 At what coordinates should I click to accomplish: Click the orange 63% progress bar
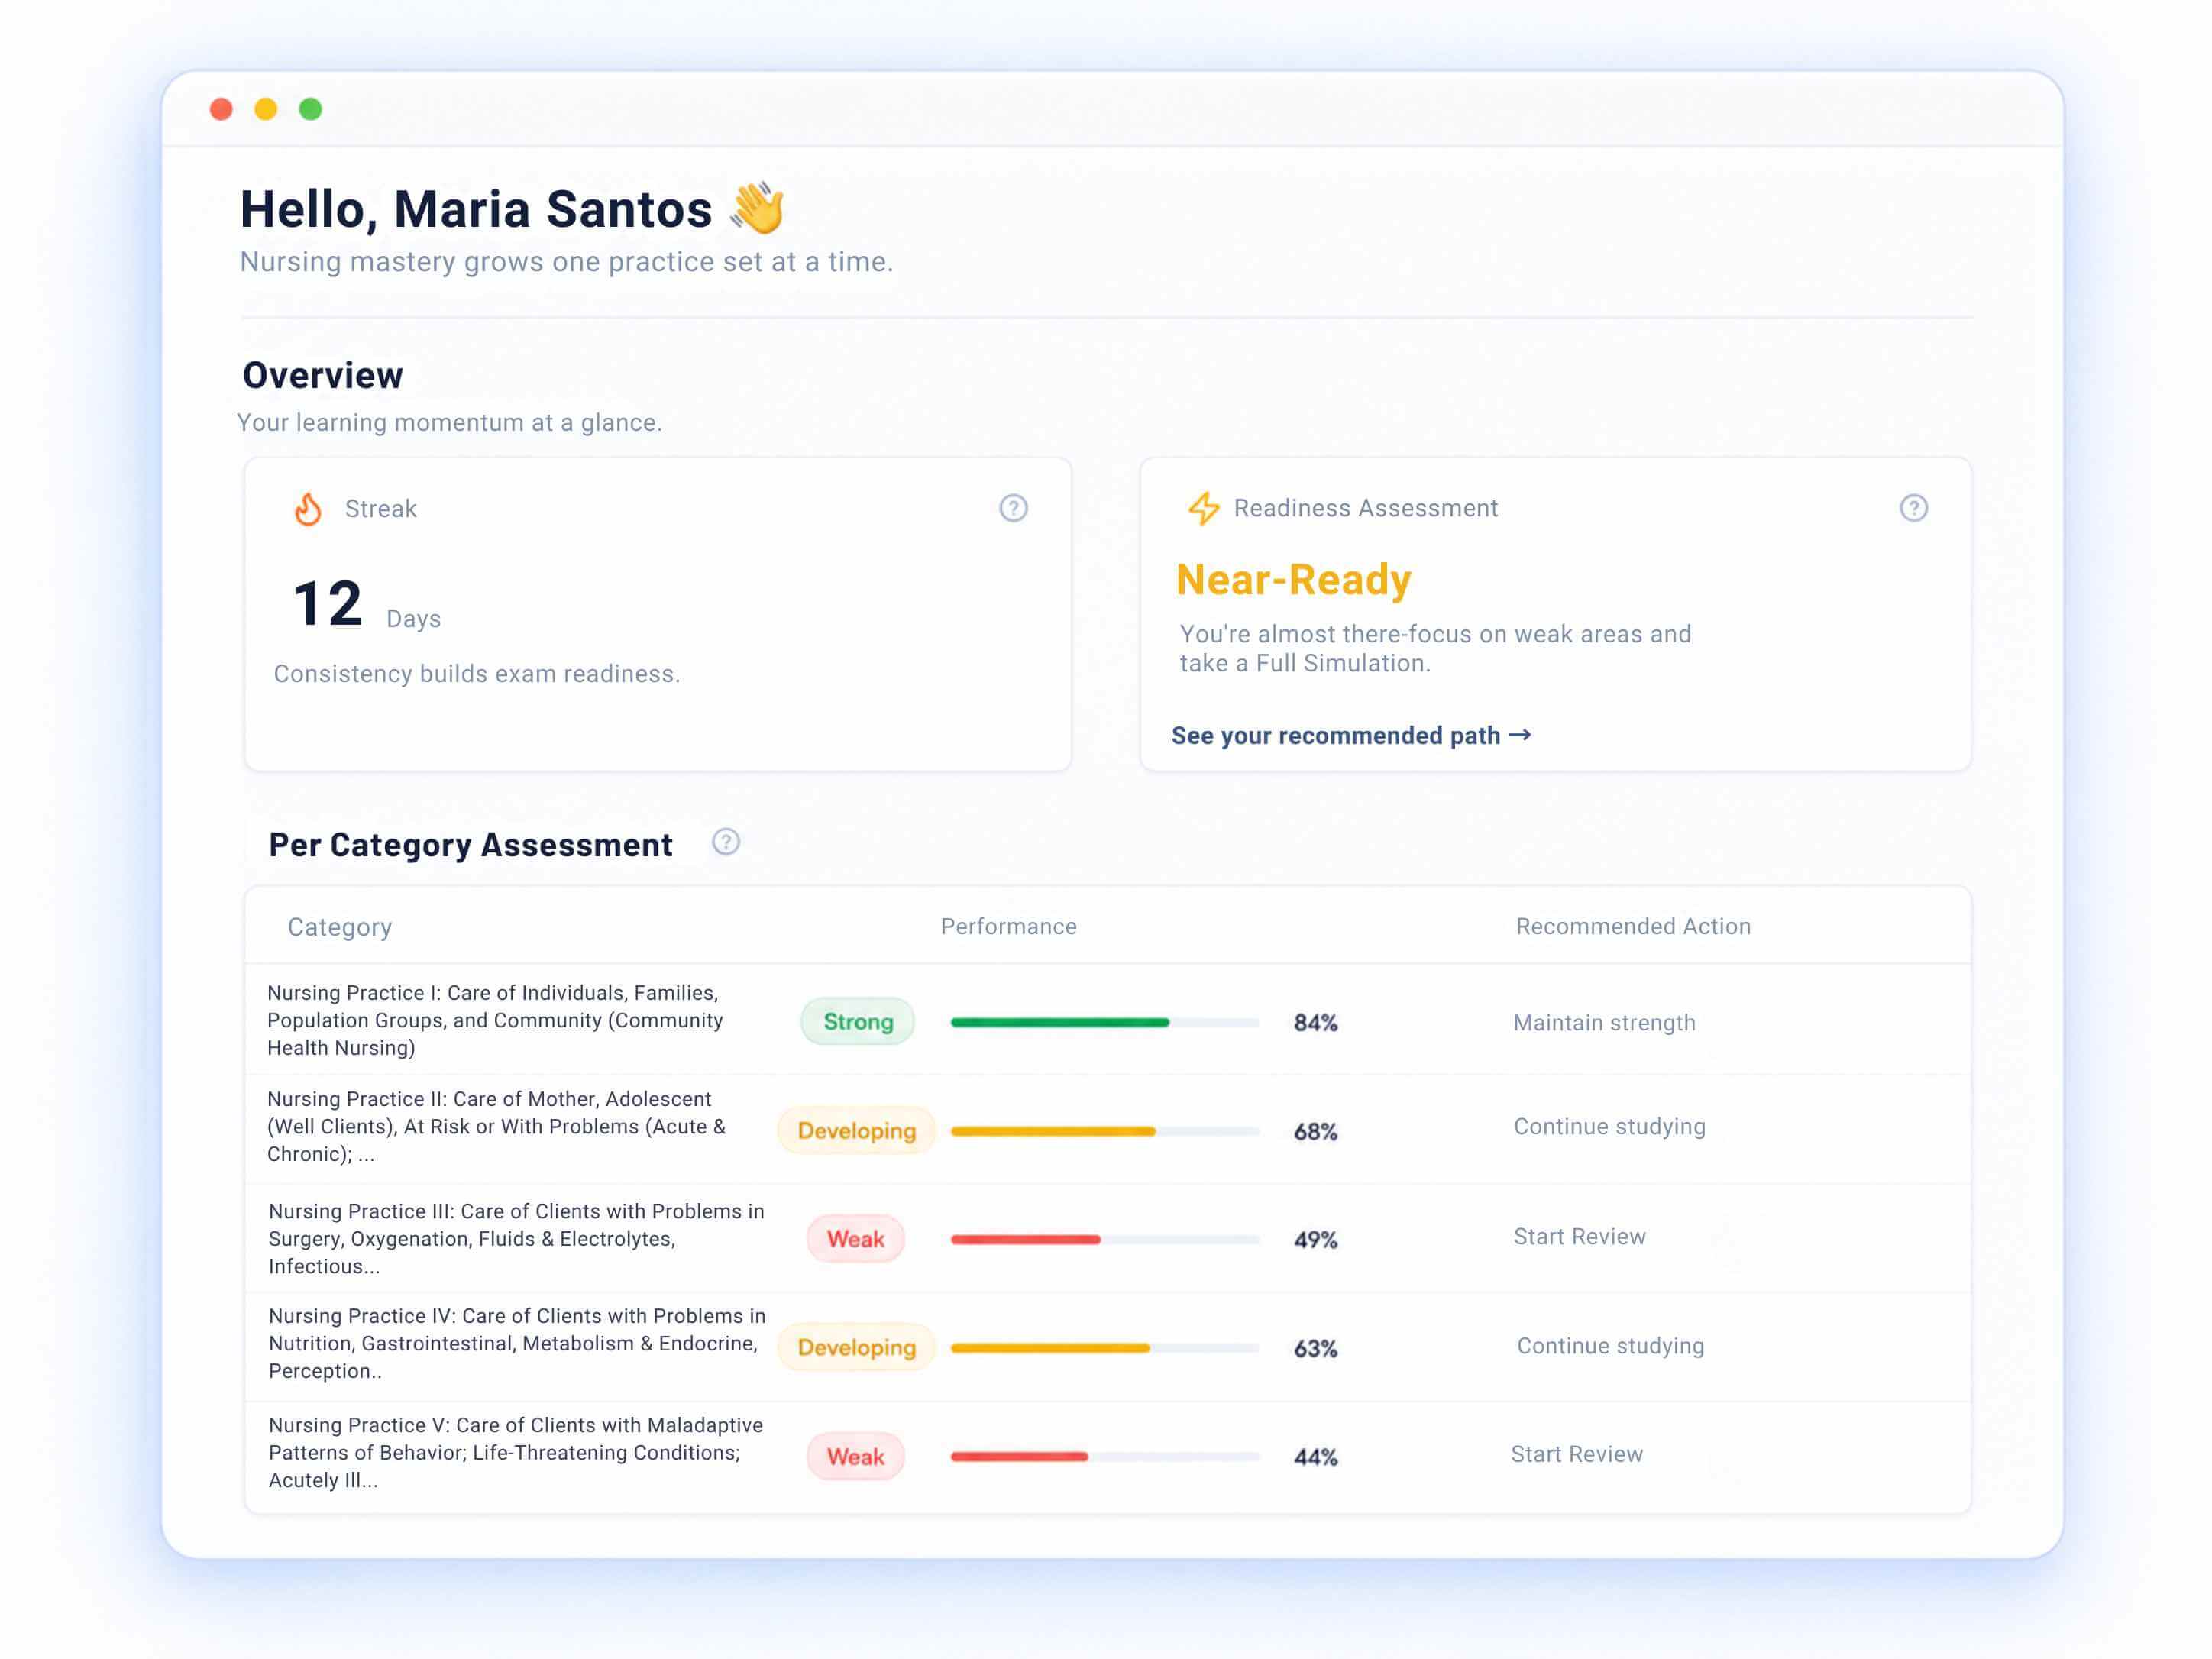point(1105,1348)
